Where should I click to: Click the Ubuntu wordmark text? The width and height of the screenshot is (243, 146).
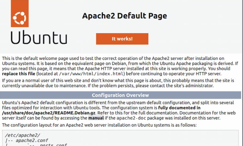pyautogui.click(x=39, y=37)
